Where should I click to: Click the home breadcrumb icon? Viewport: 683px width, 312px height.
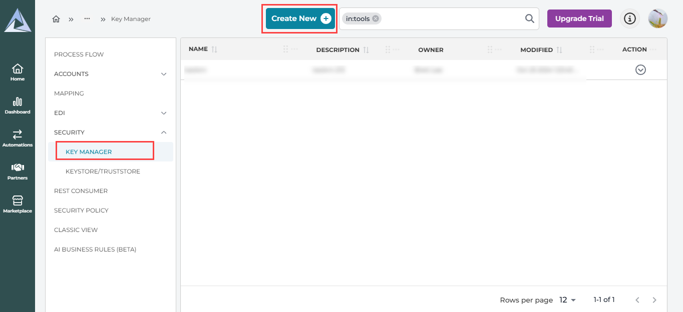[56, 19]
